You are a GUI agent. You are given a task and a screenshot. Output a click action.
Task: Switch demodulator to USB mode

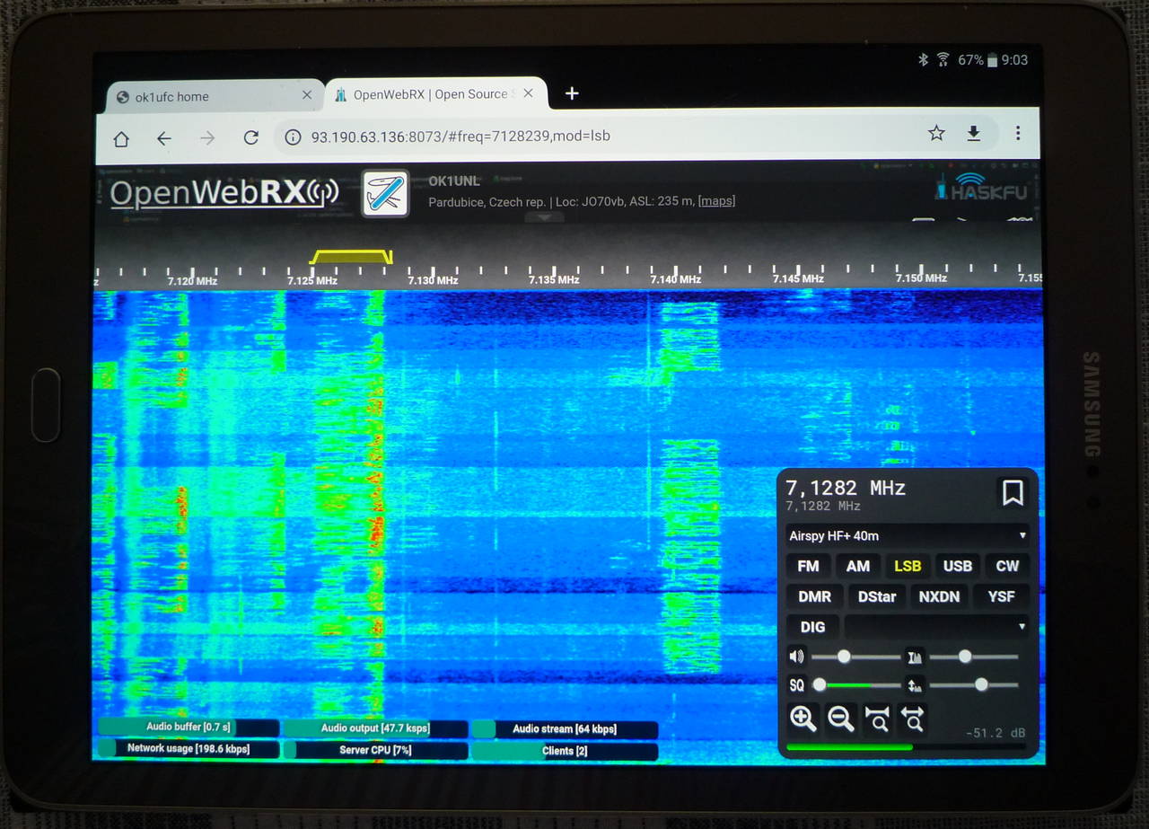click(957, 566)
